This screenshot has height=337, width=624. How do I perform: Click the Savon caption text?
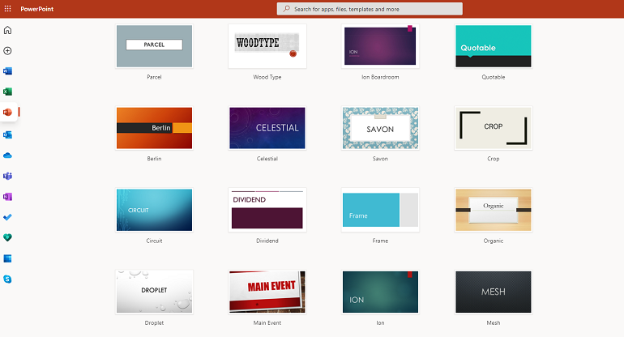[380, 158]
